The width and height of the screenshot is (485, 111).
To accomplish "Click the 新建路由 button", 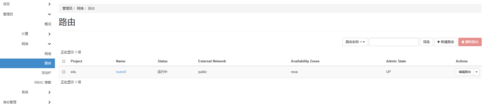I will coord(445,42).
